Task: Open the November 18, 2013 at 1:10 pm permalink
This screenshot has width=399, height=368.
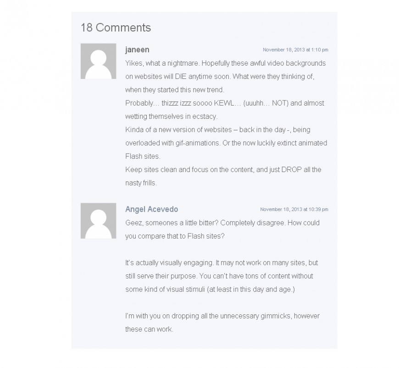Action: click(295, 50)
